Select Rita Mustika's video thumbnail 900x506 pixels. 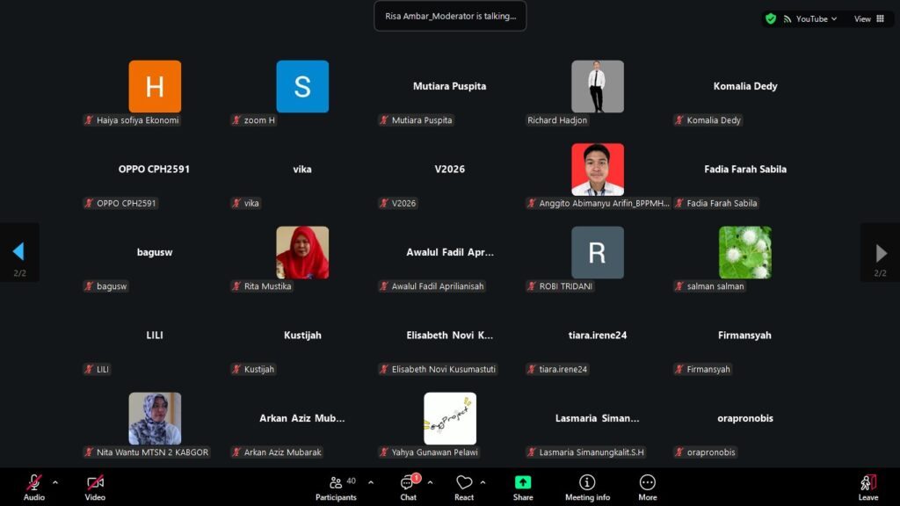(x=302, y=252)
